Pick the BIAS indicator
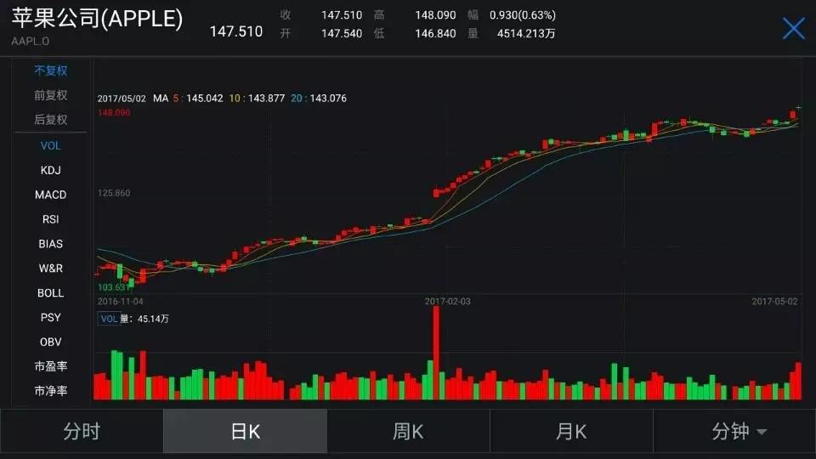 pyautogui.click(x=50, y=244)
